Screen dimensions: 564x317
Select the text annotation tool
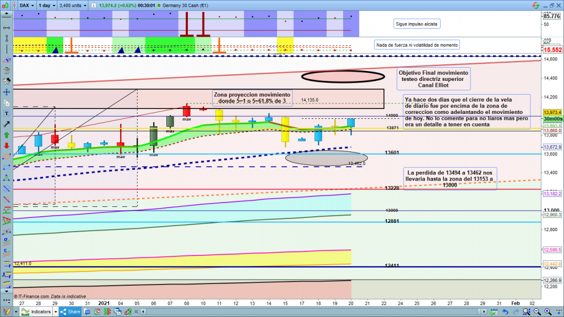6,113
